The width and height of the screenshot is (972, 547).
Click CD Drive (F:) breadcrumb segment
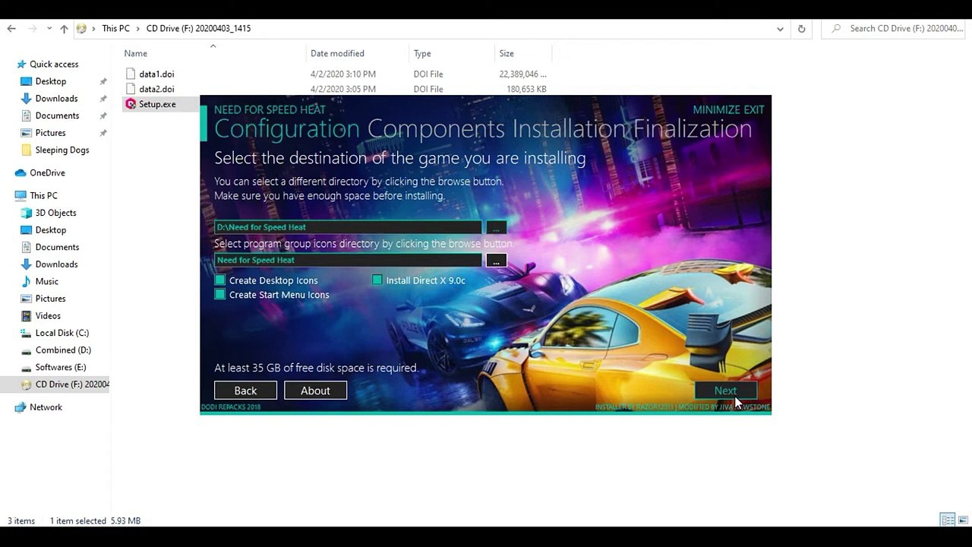[198, 28]
